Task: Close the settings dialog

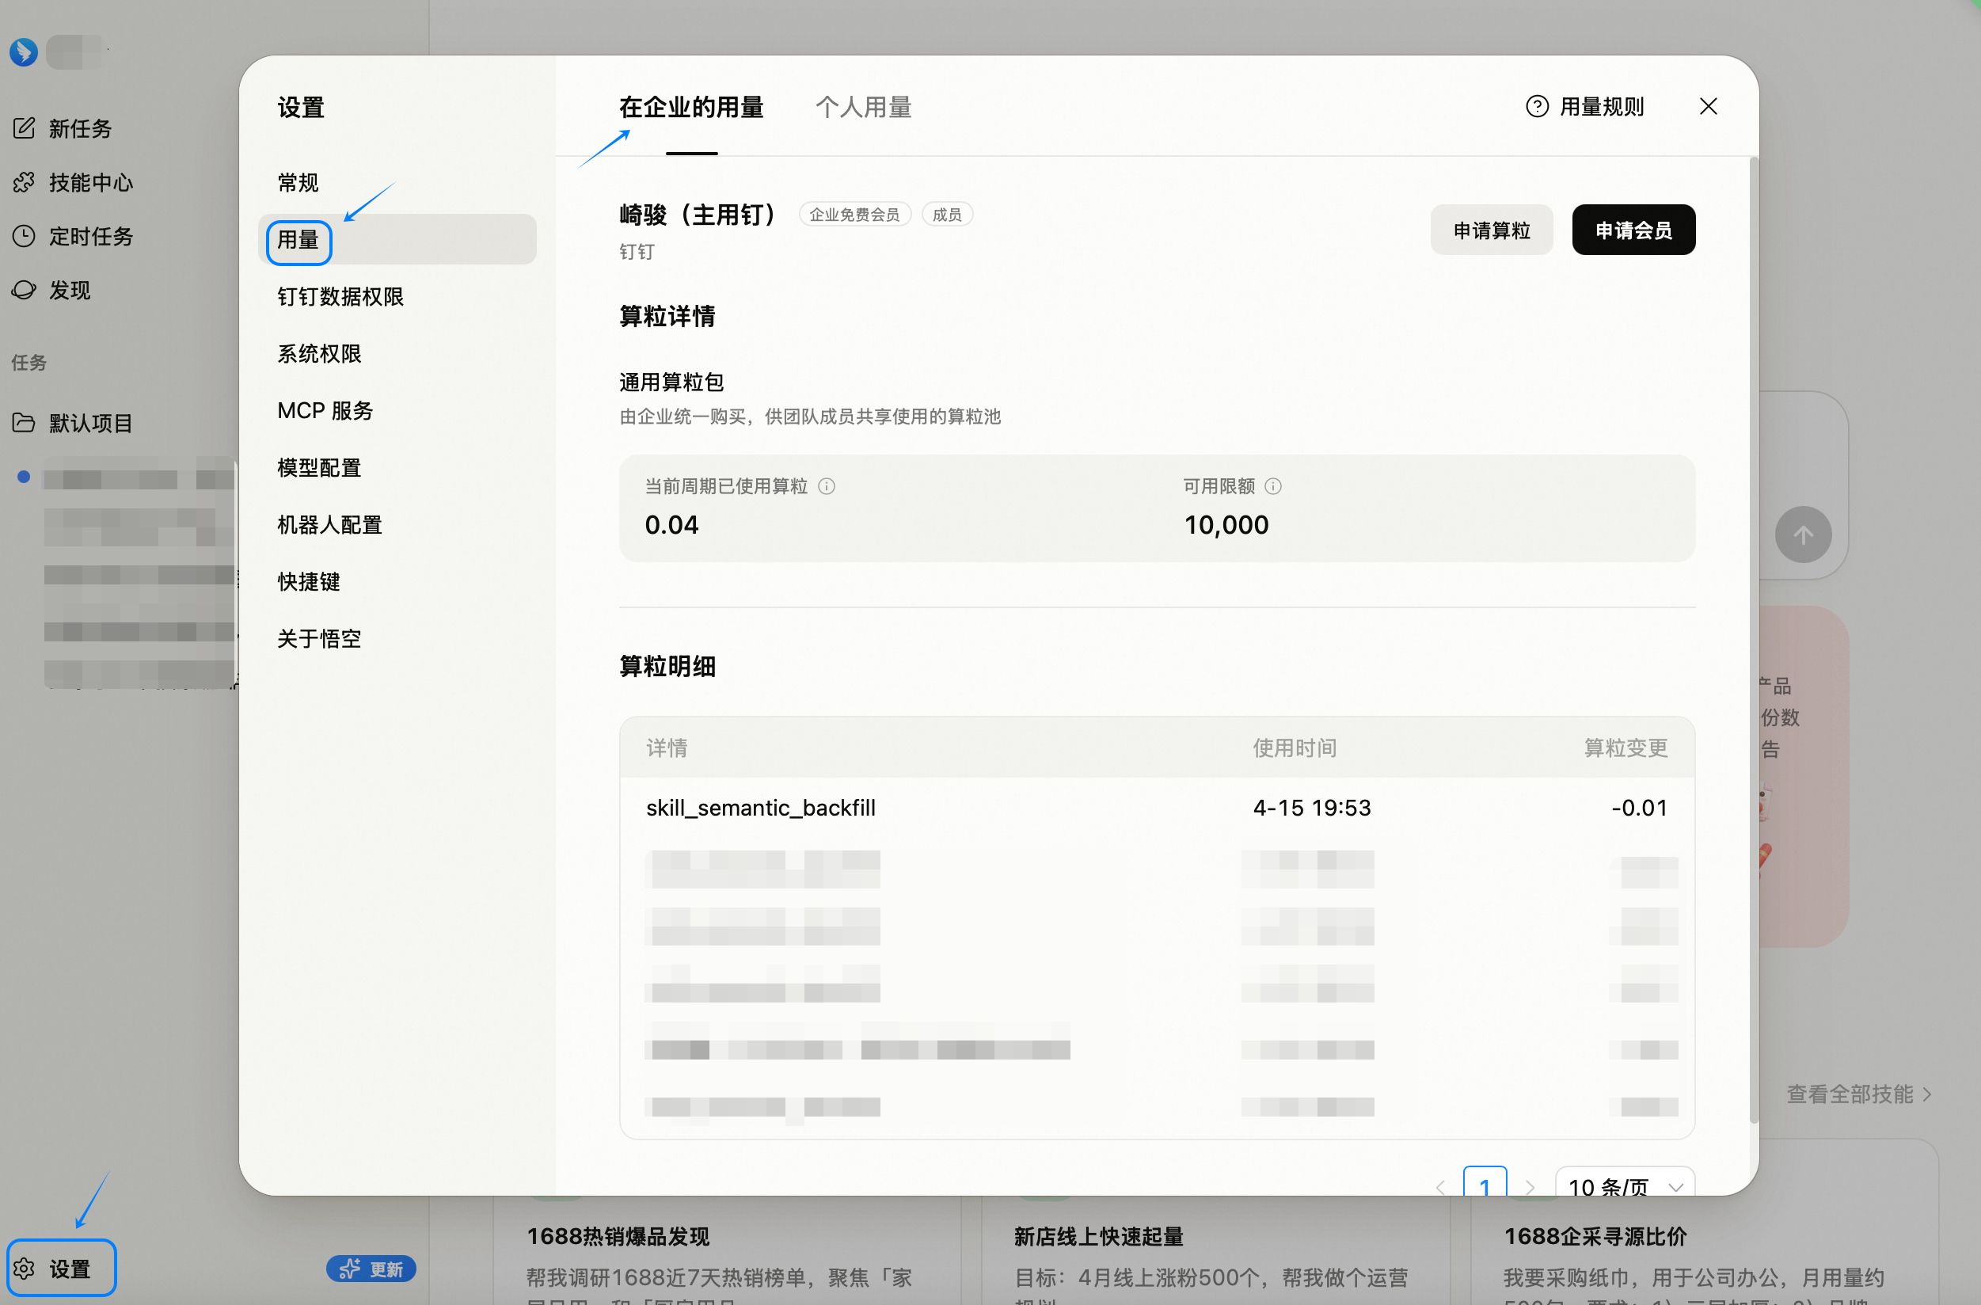Action: (x=1708, y=107)
